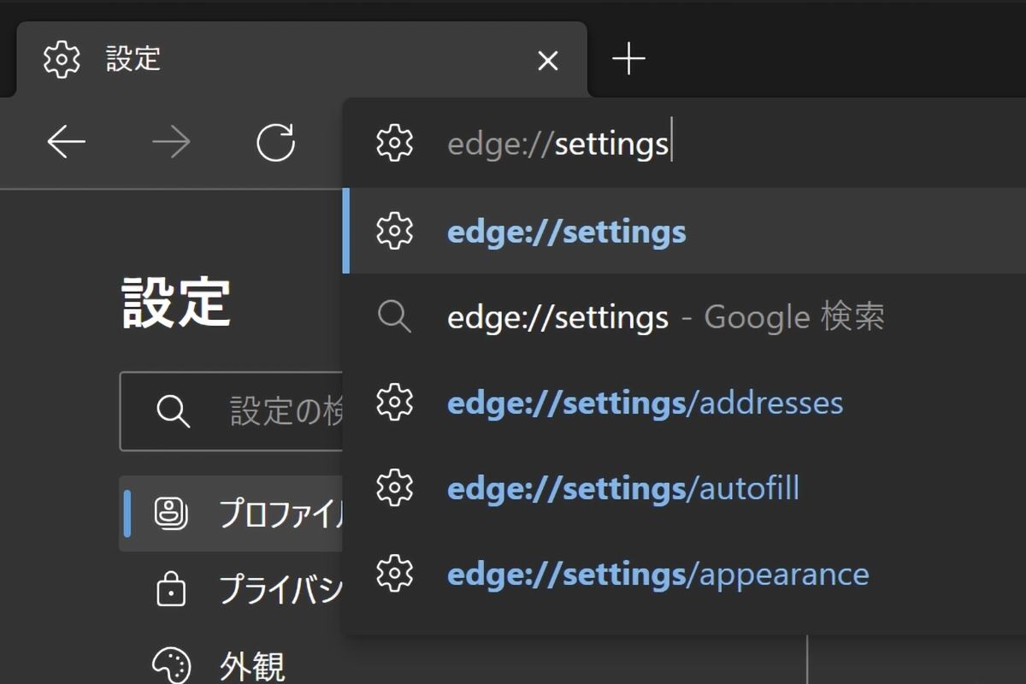This screenshot has height=684, width=1026.
Task: Click the gear icon beside edge://settings/appearance
Action: [x=394, y=574]
